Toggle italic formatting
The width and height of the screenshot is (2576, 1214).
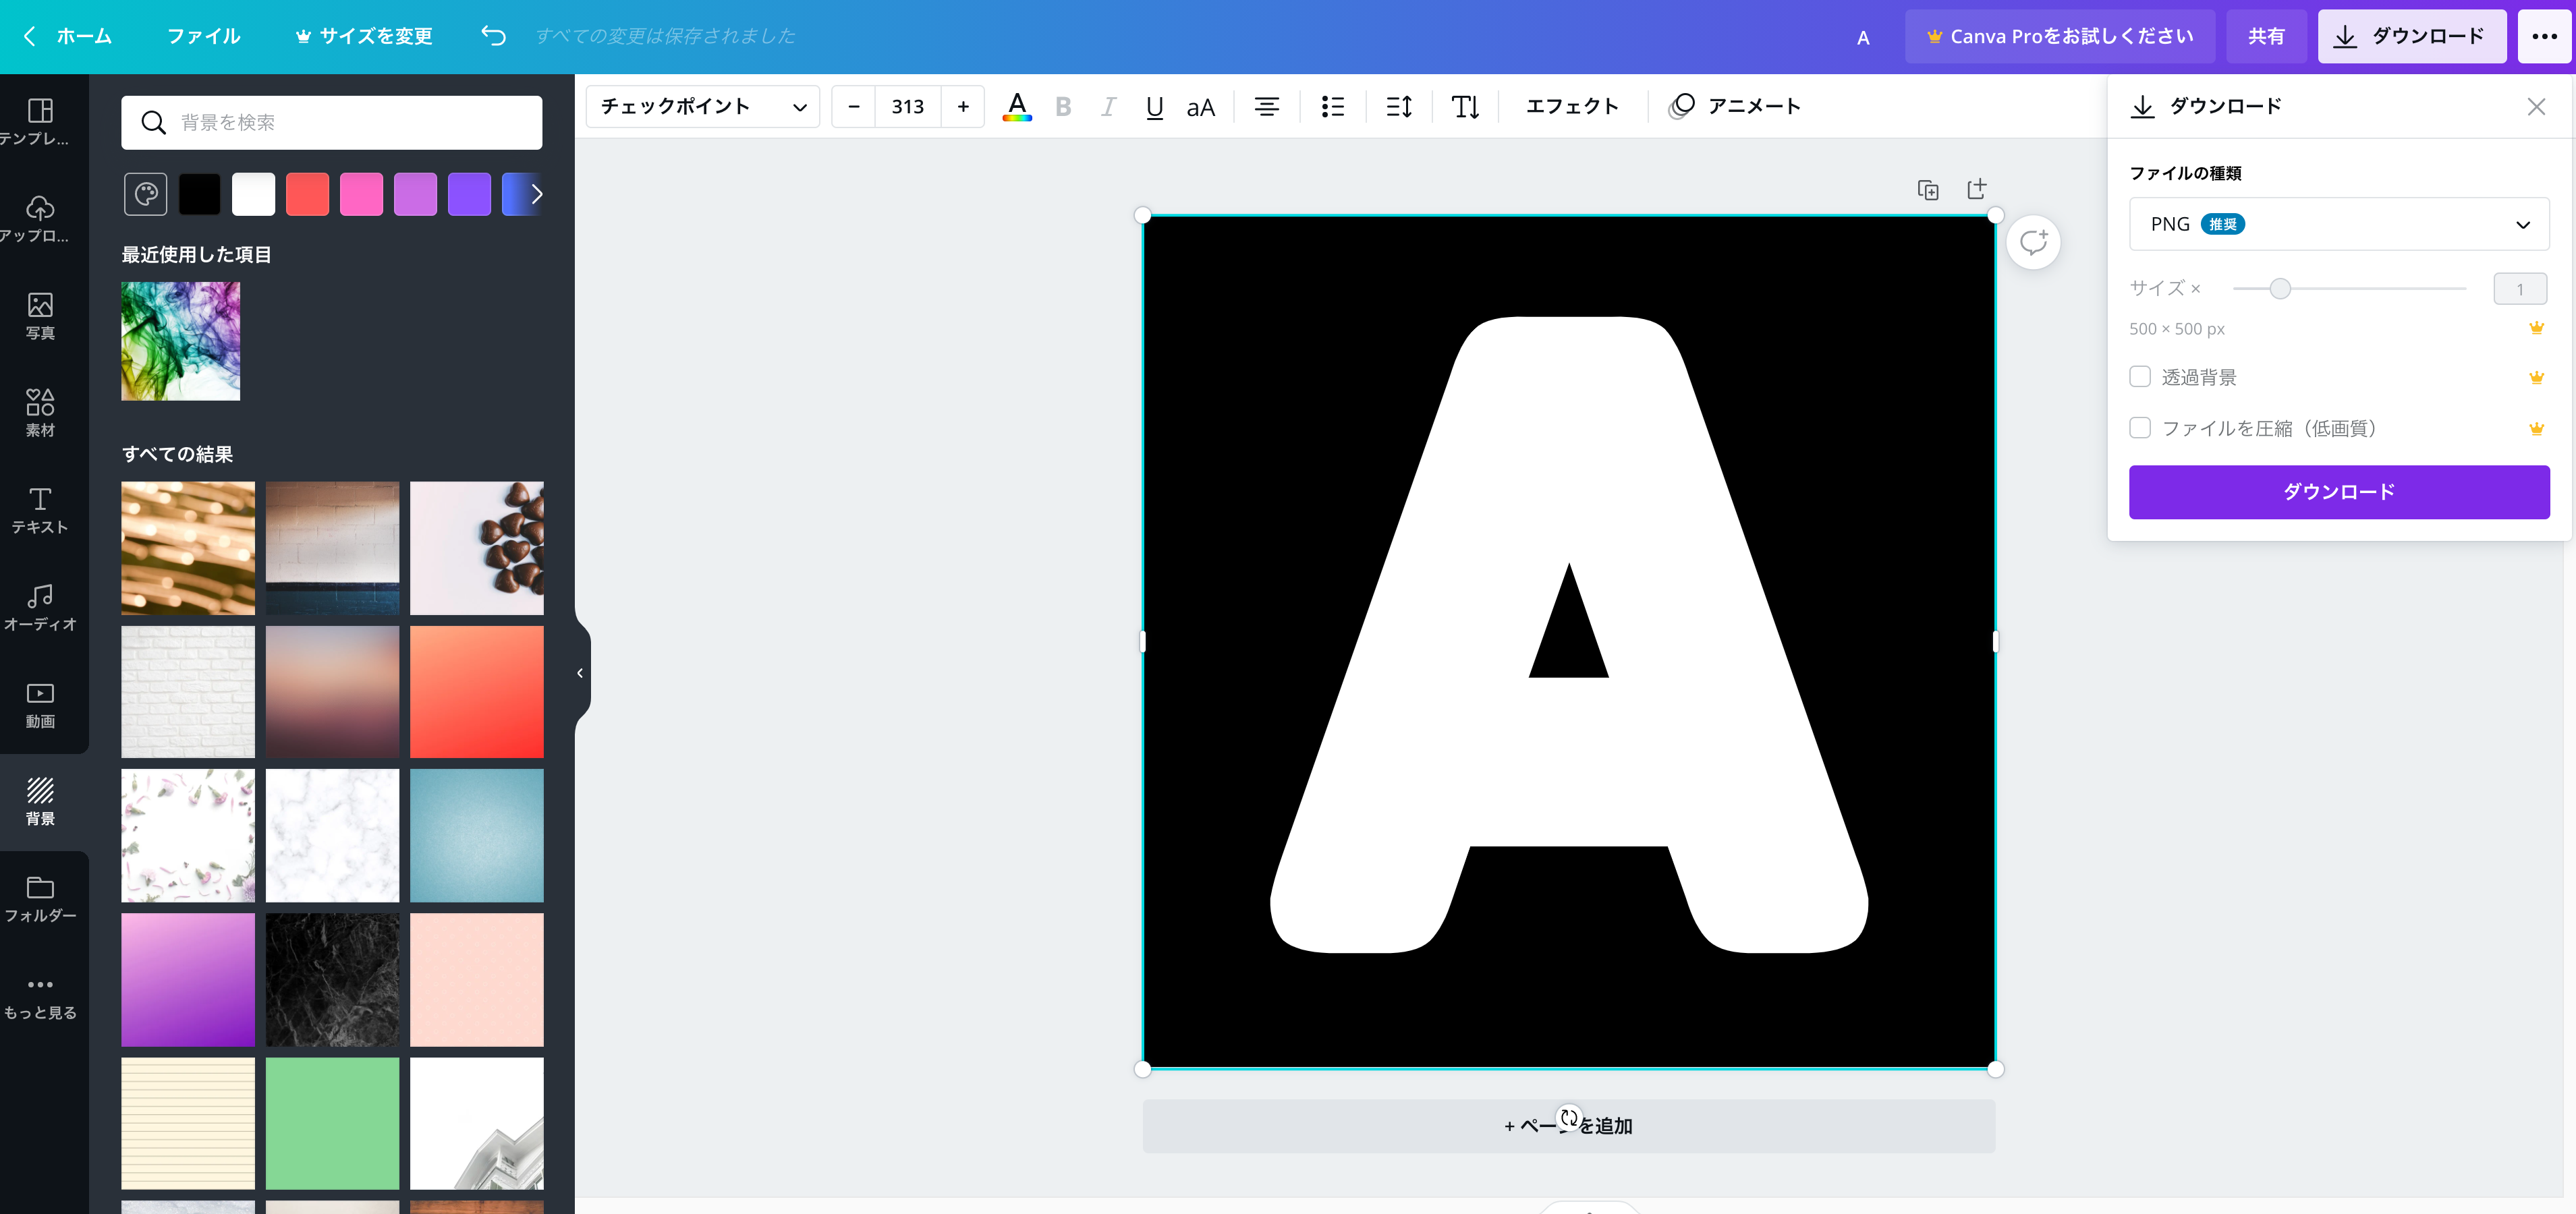[1108, 106]
